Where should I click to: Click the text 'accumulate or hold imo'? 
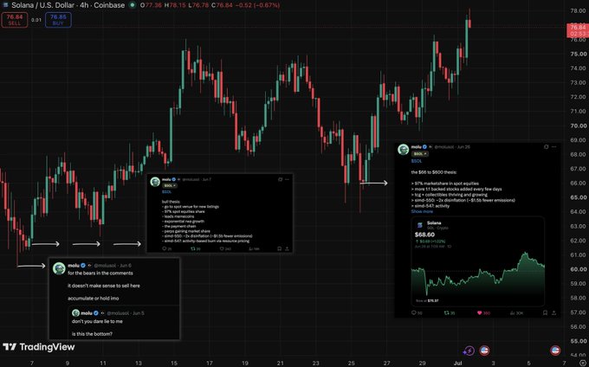94,298
